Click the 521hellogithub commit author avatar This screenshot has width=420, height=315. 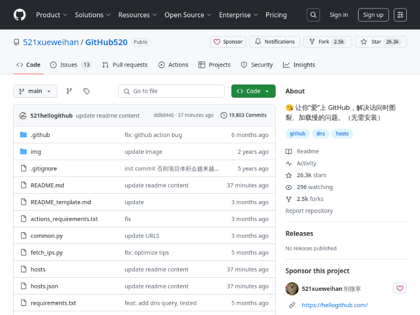coord(23,115)
